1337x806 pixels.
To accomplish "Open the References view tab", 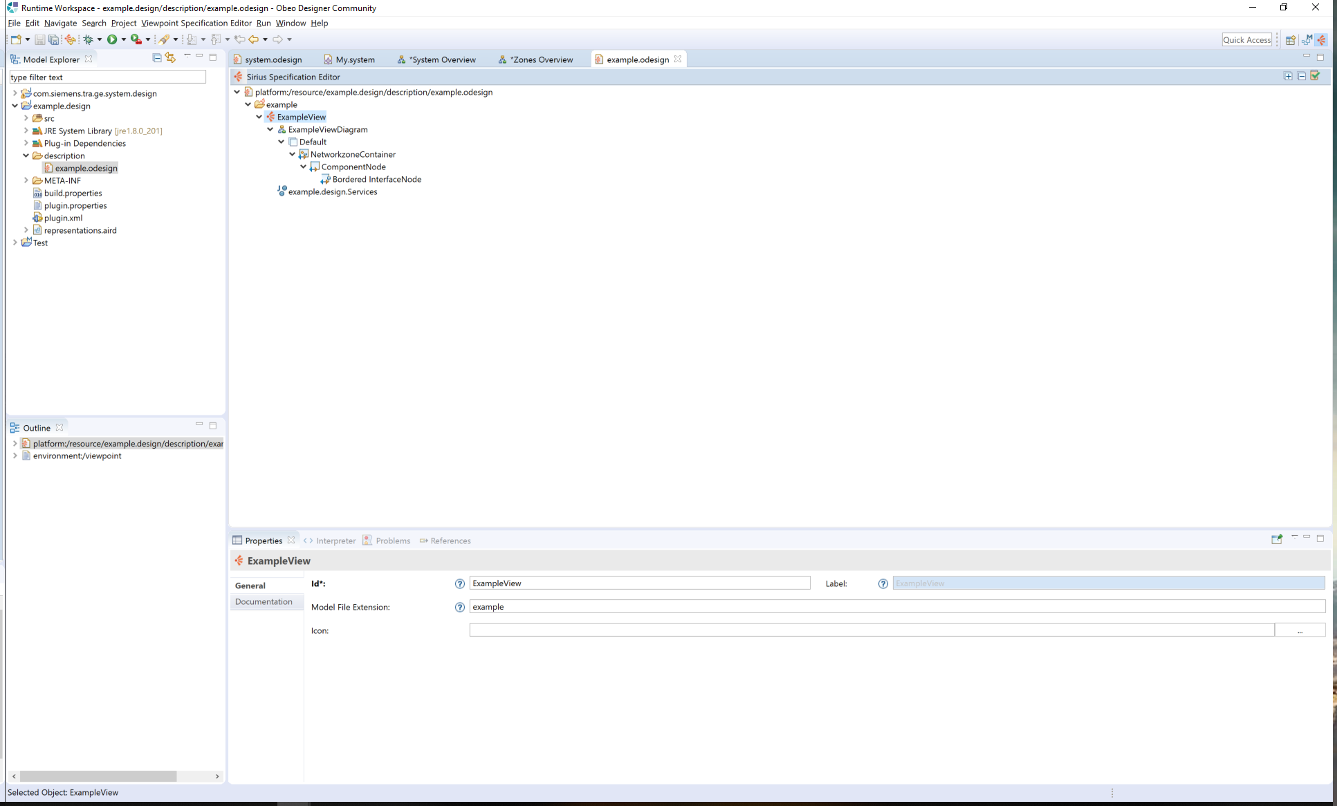I will pyautogui.click(x=445, y=541).
